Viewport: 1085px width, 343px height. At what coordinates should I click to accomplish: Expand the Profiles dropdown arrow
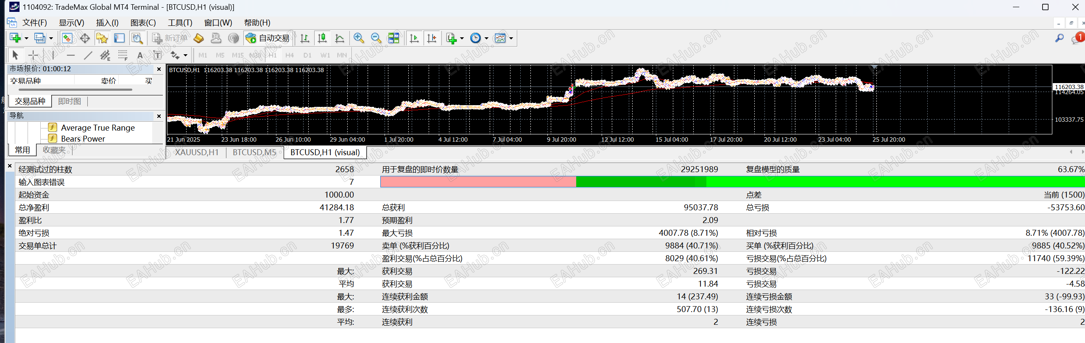pos(51,38)
